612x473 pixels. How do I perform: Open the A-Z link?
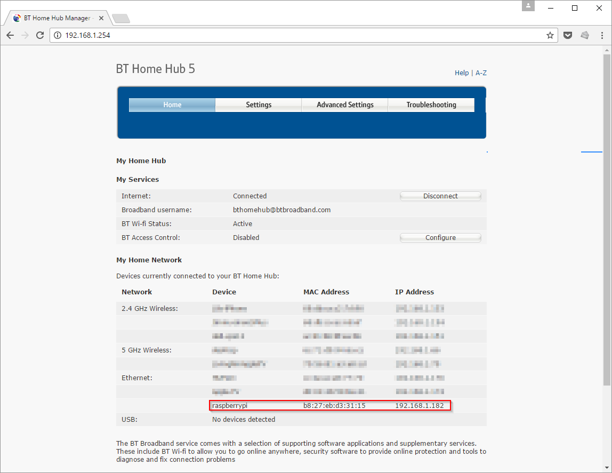point(481,73)
